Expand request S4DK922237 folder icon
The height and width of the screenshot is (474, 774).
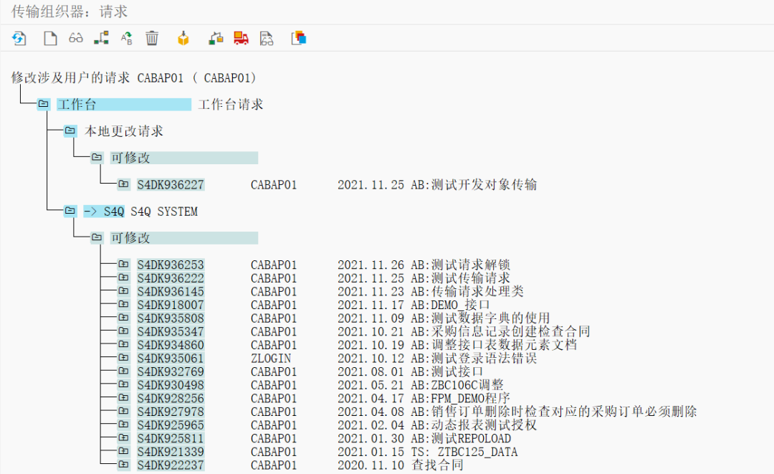(x=123, y=464)
